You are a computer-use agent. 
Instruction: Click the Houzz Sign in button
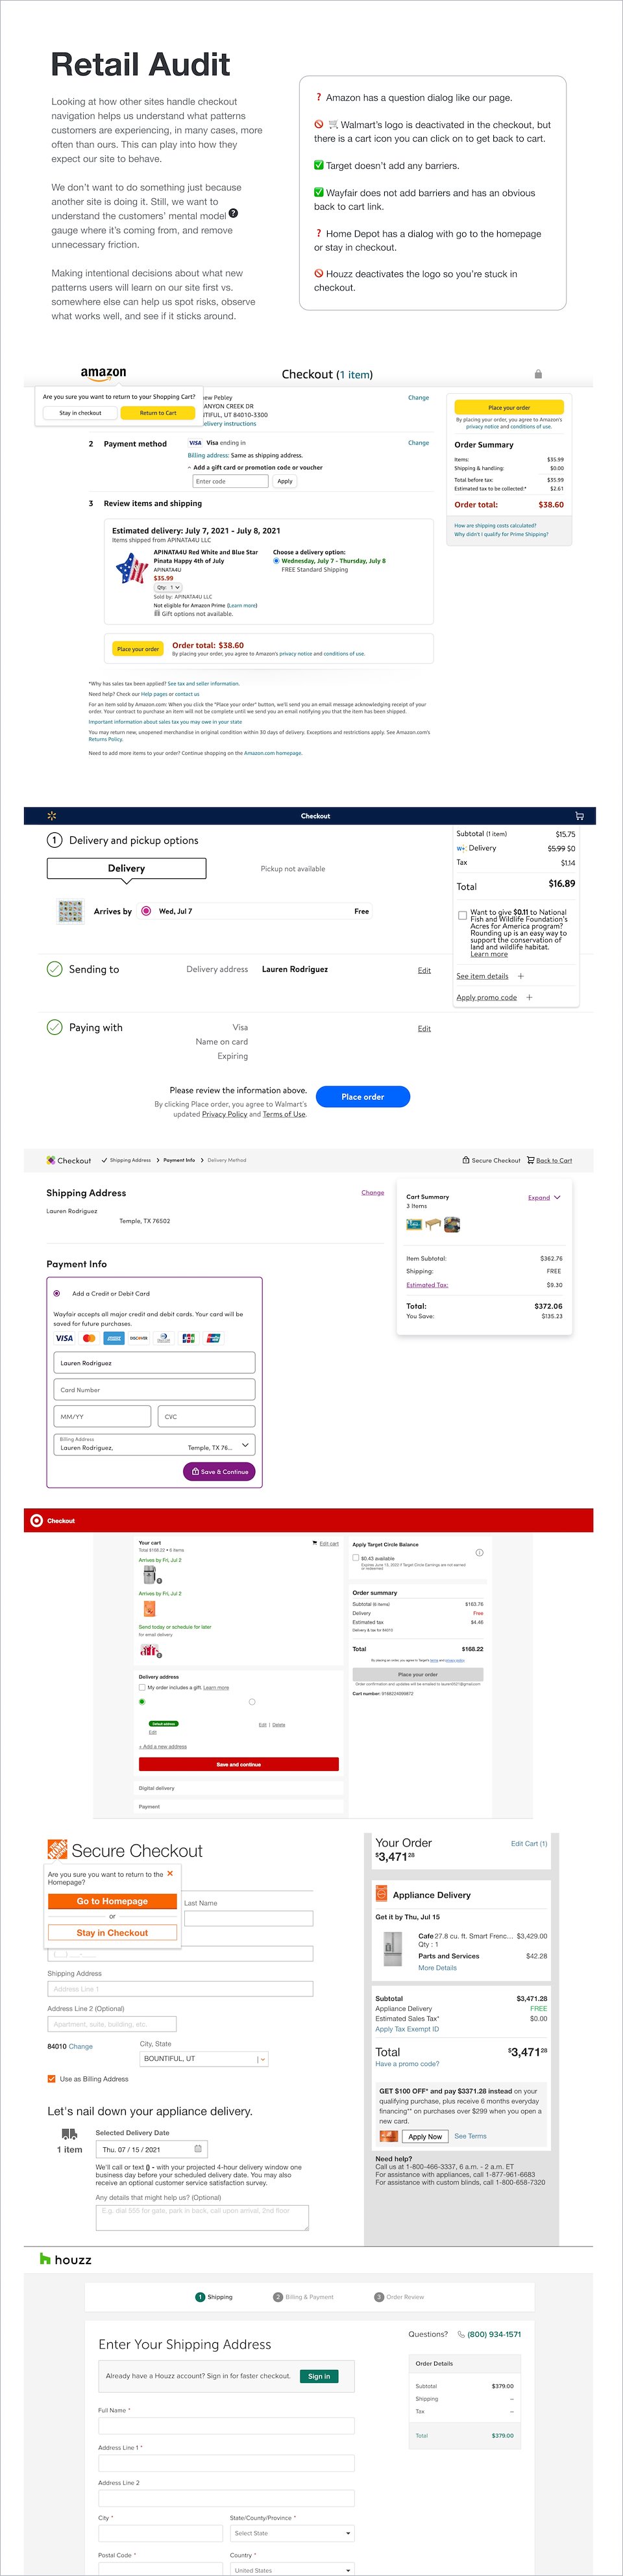pos(319,2376)
